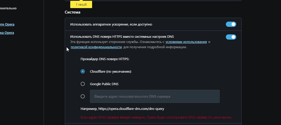
Task: Select the custom DNS server radio button
Action: click(83, 97)
